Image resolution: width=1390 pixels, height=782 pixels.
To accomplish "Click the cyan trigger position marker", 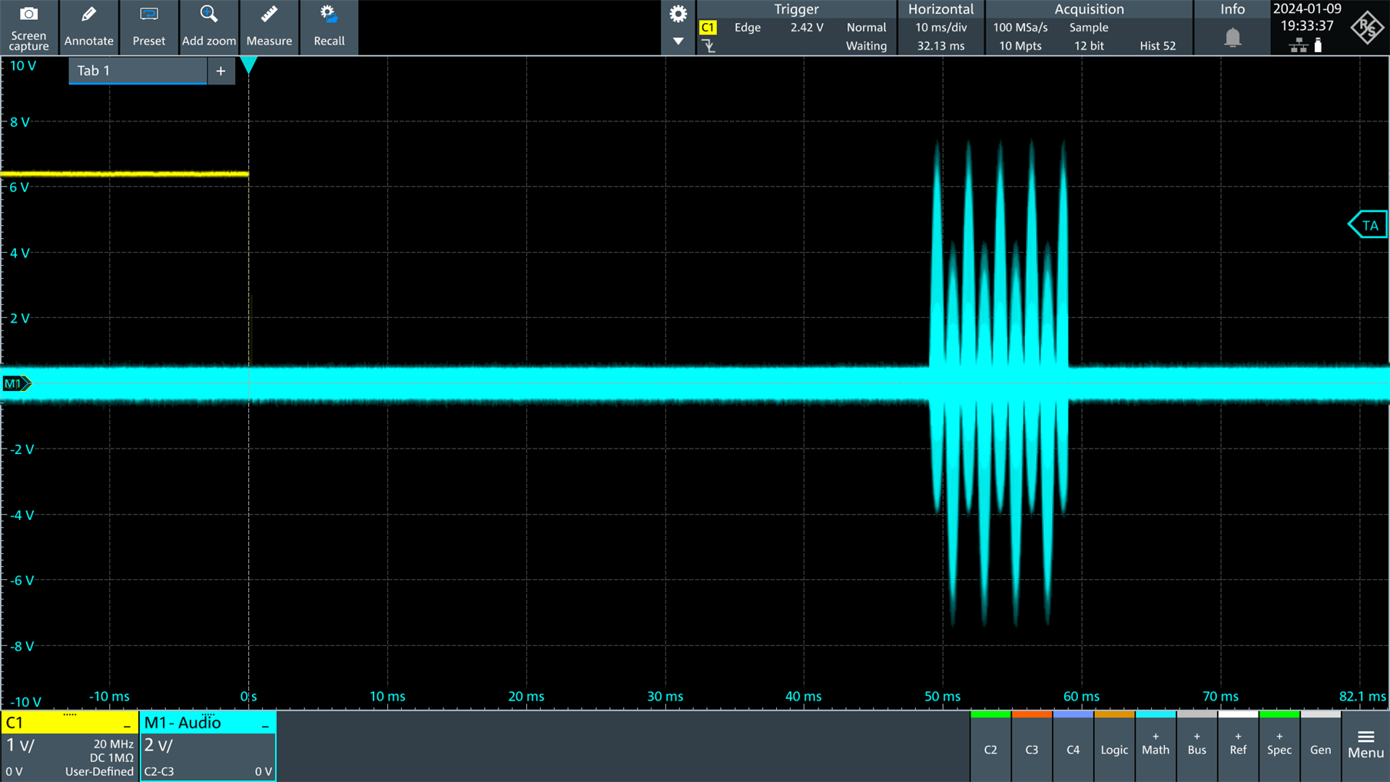I will [x=248, y=65].
